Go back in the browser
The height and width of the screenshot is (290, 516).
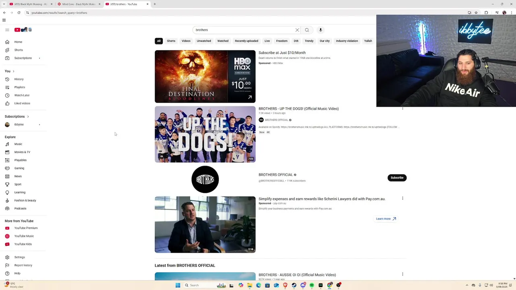(4, 12)
